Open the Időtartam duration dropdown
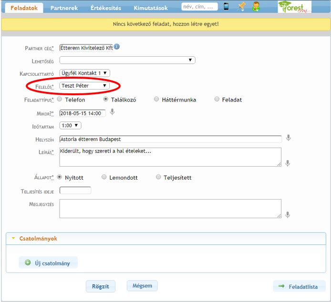This screenshot has width=331, height=302. (x=71, y=125)
